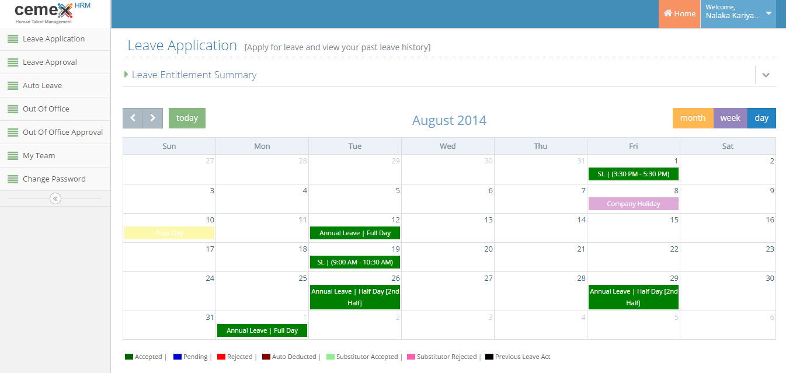
Task: Click the Auto Deducted maroon legend swatch
Action: pos(266,357)
